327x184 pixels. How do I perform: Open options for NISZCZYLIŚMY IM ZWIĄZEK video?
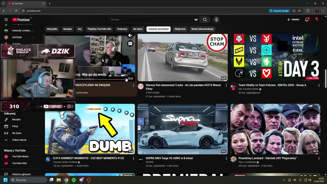click(133, 85)
